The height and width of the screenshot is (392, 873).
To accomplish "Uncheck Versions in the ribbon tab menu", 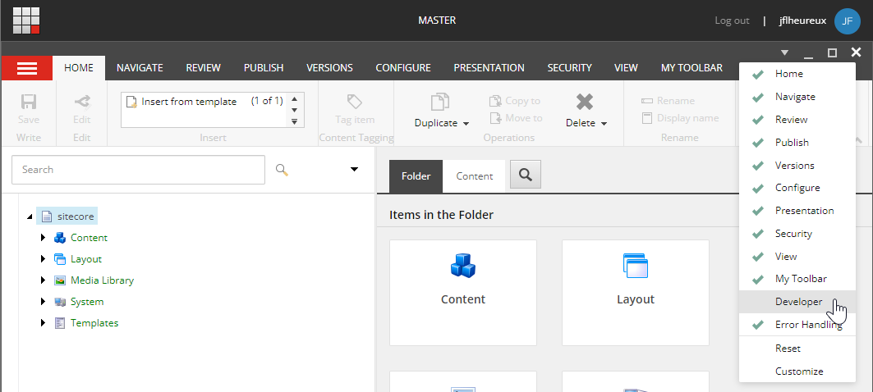I will (797, 165).
